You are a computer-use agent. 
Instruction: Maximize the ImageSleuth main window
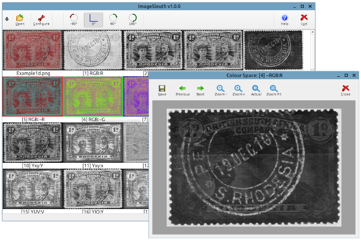click(302, 6)
